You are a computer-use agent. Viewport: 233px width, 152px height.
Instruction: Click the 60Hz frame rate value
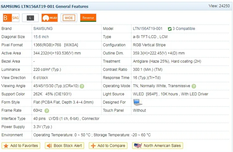coord(38,110)
